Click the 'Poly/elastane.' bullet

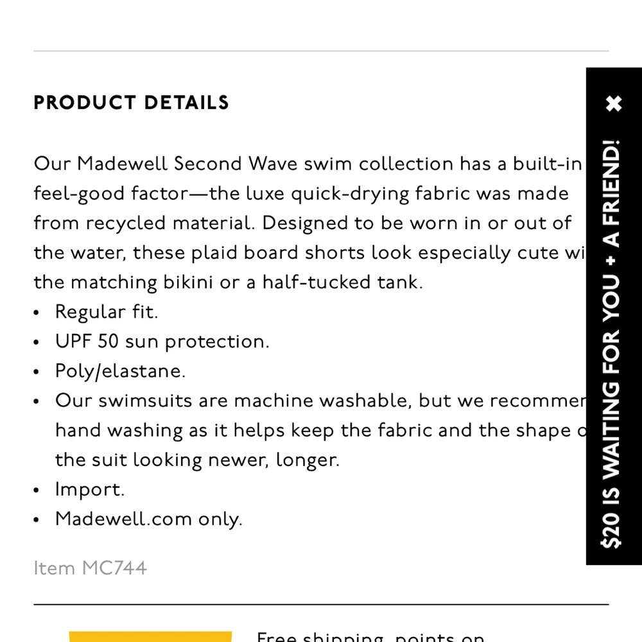pyautogui.click(x=121, y=371)
